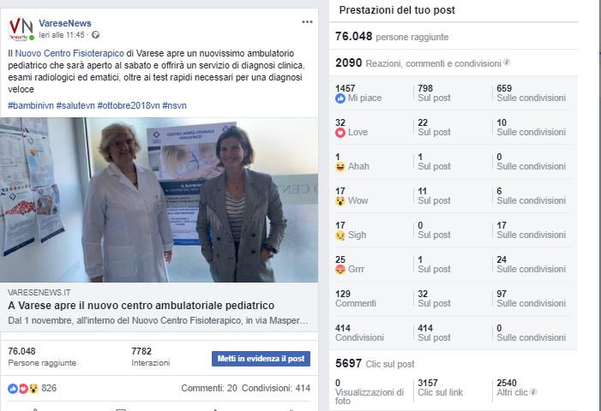Open the Nuovo Centro Fisioterapico link
This screenshot has height=411, width=601.
(69, 53)
